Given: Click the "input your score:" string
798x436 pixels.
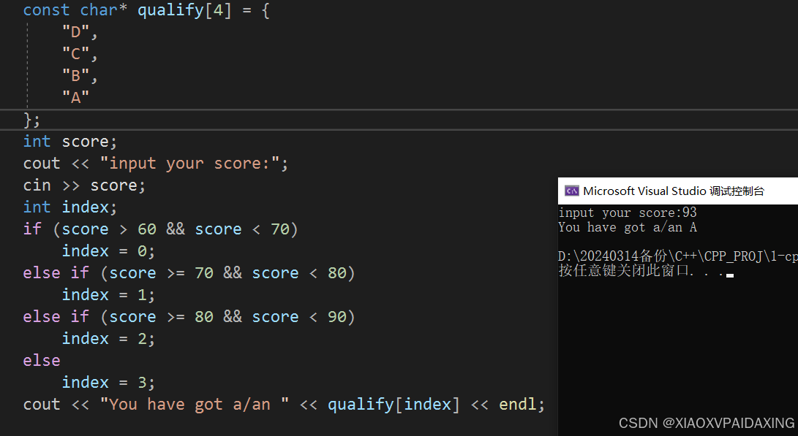Looking at the screenshot, I should click(189, 164).
